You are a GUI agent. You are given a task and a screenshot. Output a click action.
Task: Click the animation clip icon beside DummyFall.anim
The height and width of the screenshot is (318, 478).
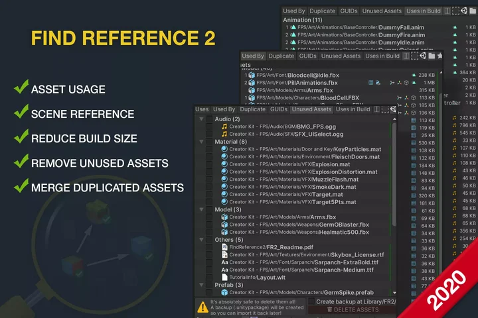pos(293,27)
